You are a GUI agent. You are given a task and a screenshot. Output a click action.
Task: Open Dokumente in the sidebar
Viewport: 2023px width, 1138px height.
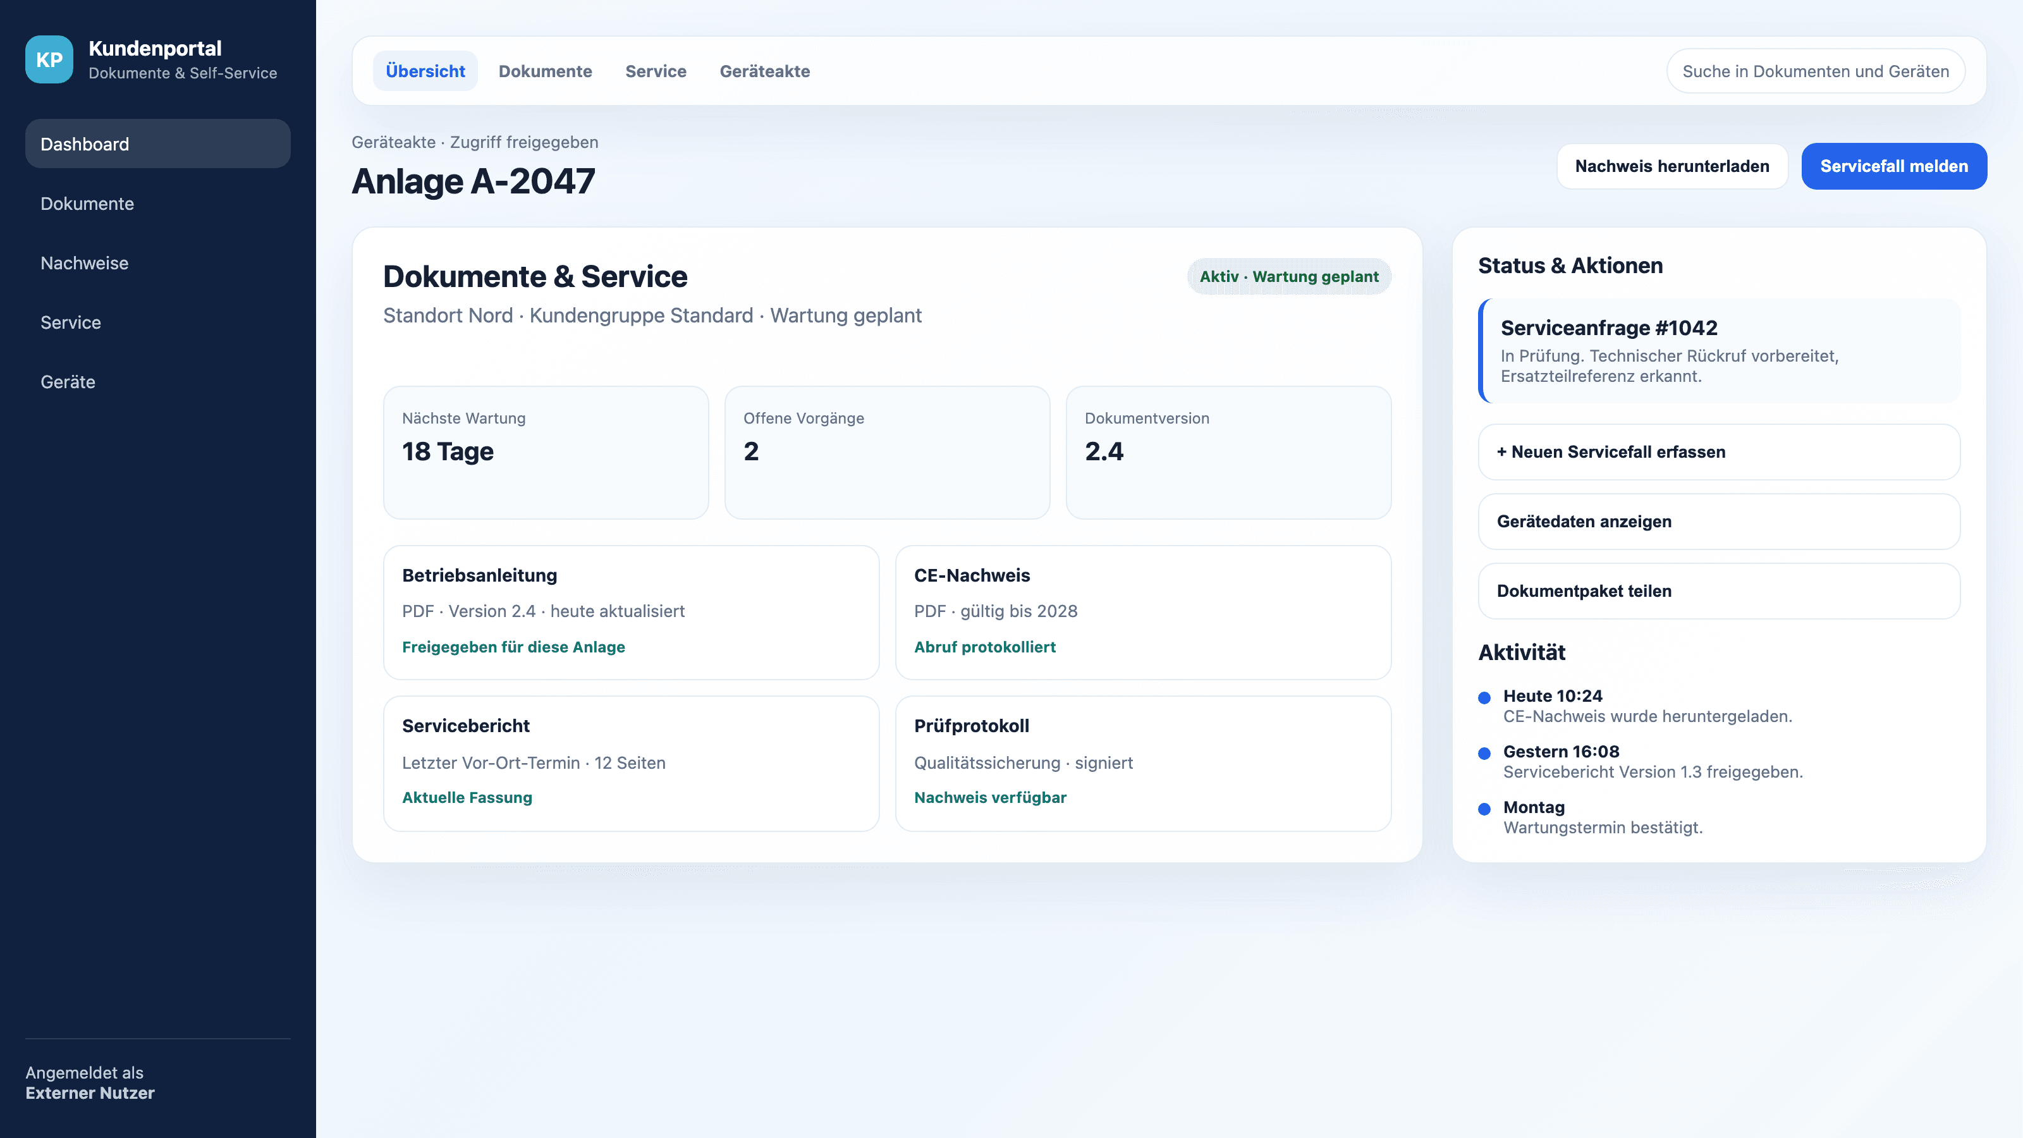(158, 204)
